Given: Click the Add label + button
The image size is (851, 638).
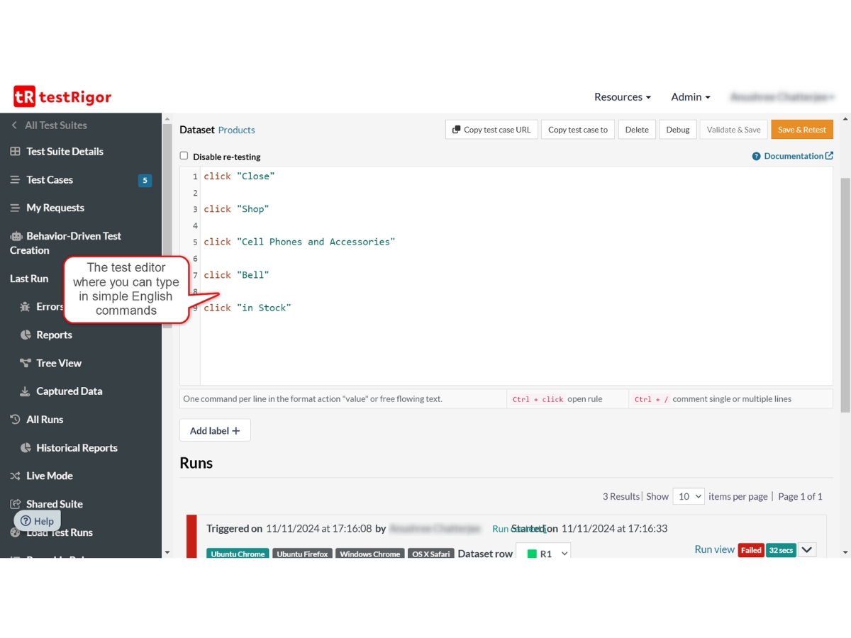Looking at the screenshot, I should (215, 430).
